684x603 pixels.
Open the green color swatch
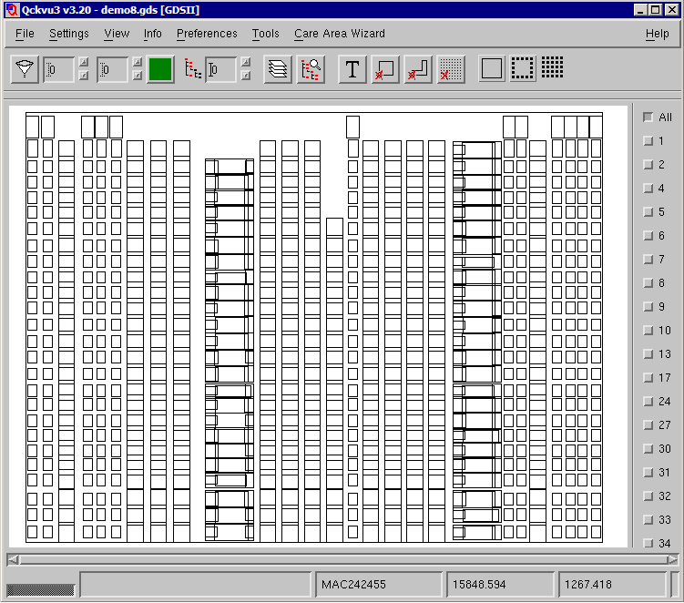160,69
